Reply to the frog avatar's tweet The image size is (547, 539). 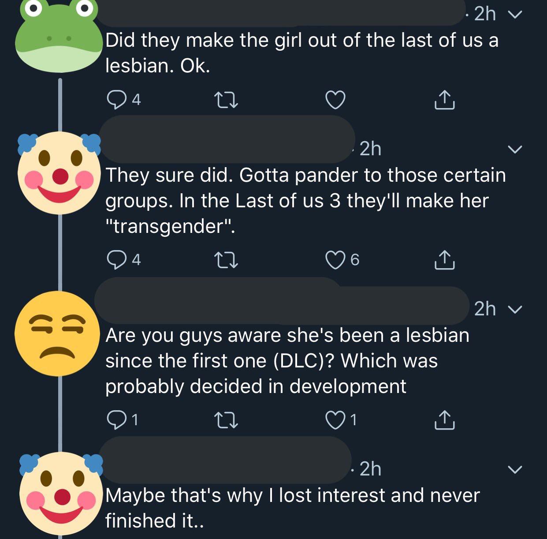point(116,100)
